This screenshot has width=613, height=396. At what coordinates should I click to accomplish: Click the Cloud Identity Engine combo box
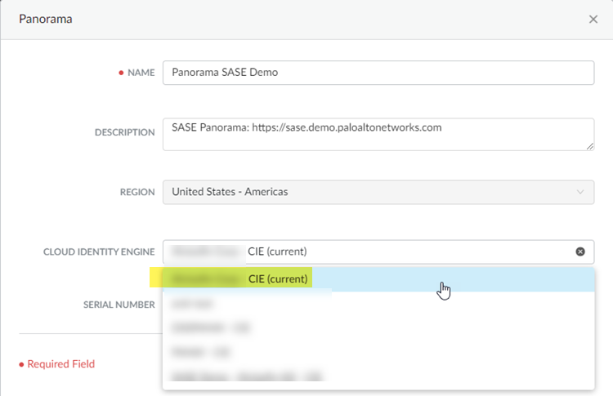368,251
